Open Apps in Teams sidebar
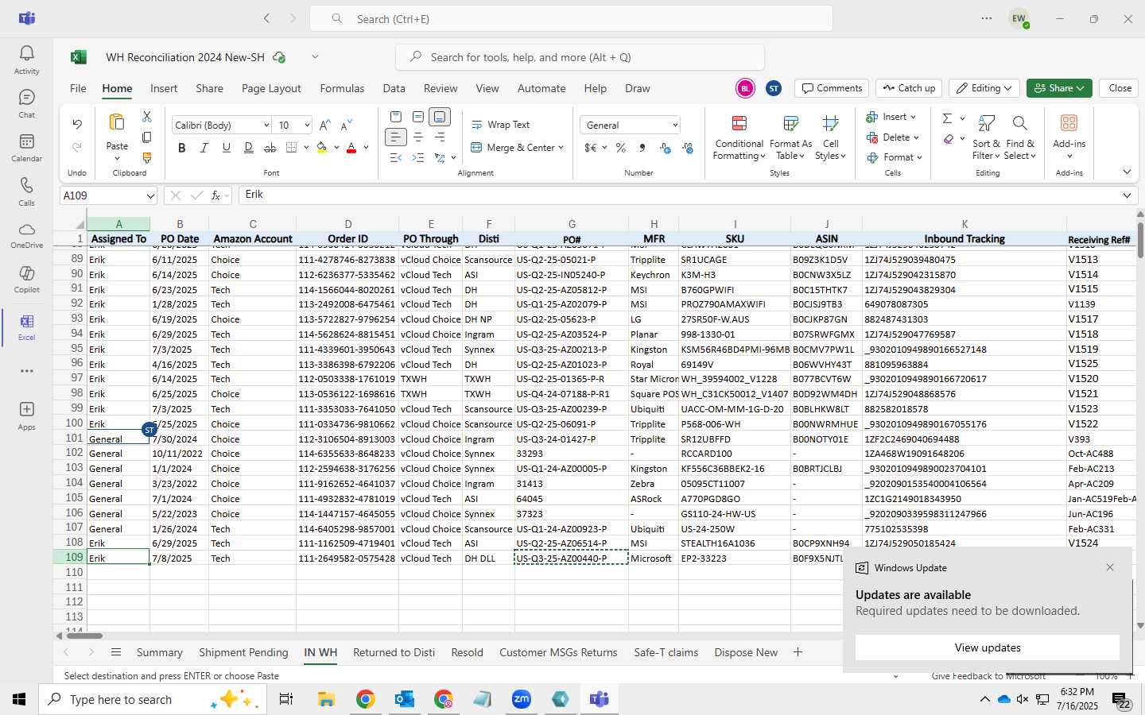The height and width of the screenshot is (715, 1145). click(x=26, y=415)
